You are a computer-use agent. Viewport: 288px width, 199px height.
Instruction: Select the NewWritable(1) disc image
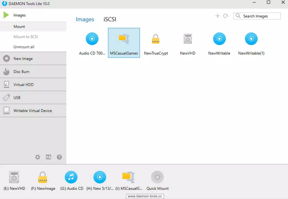(x=251, y=39)
